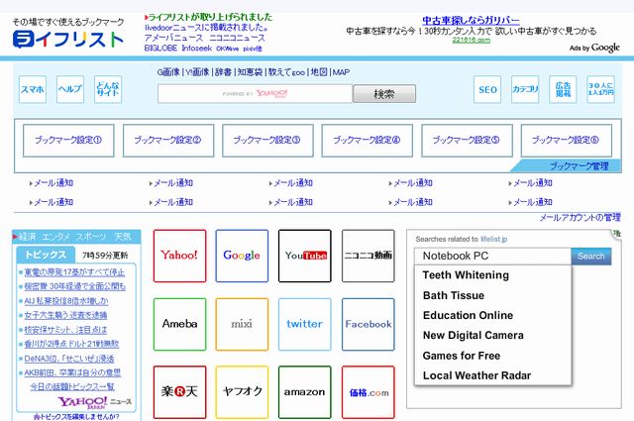This screenshot has width=634, height=421.
Task: Open ブックマーク設定⑥ button
Action: click(567, 141)
